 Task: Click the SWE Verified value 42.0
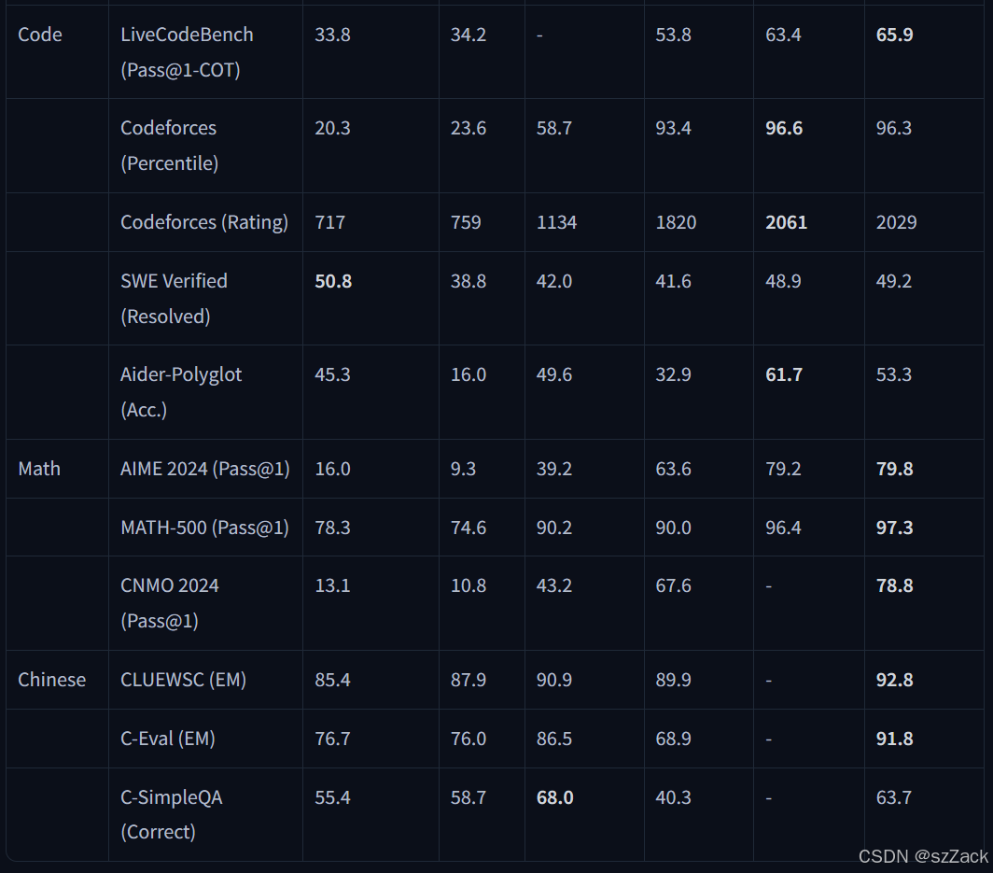click(554, 281)
